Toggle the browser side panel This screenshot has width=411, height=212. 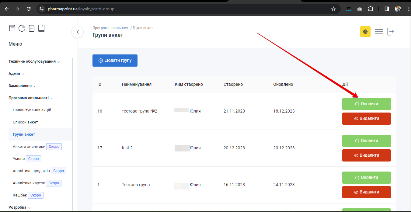(387, 9)
